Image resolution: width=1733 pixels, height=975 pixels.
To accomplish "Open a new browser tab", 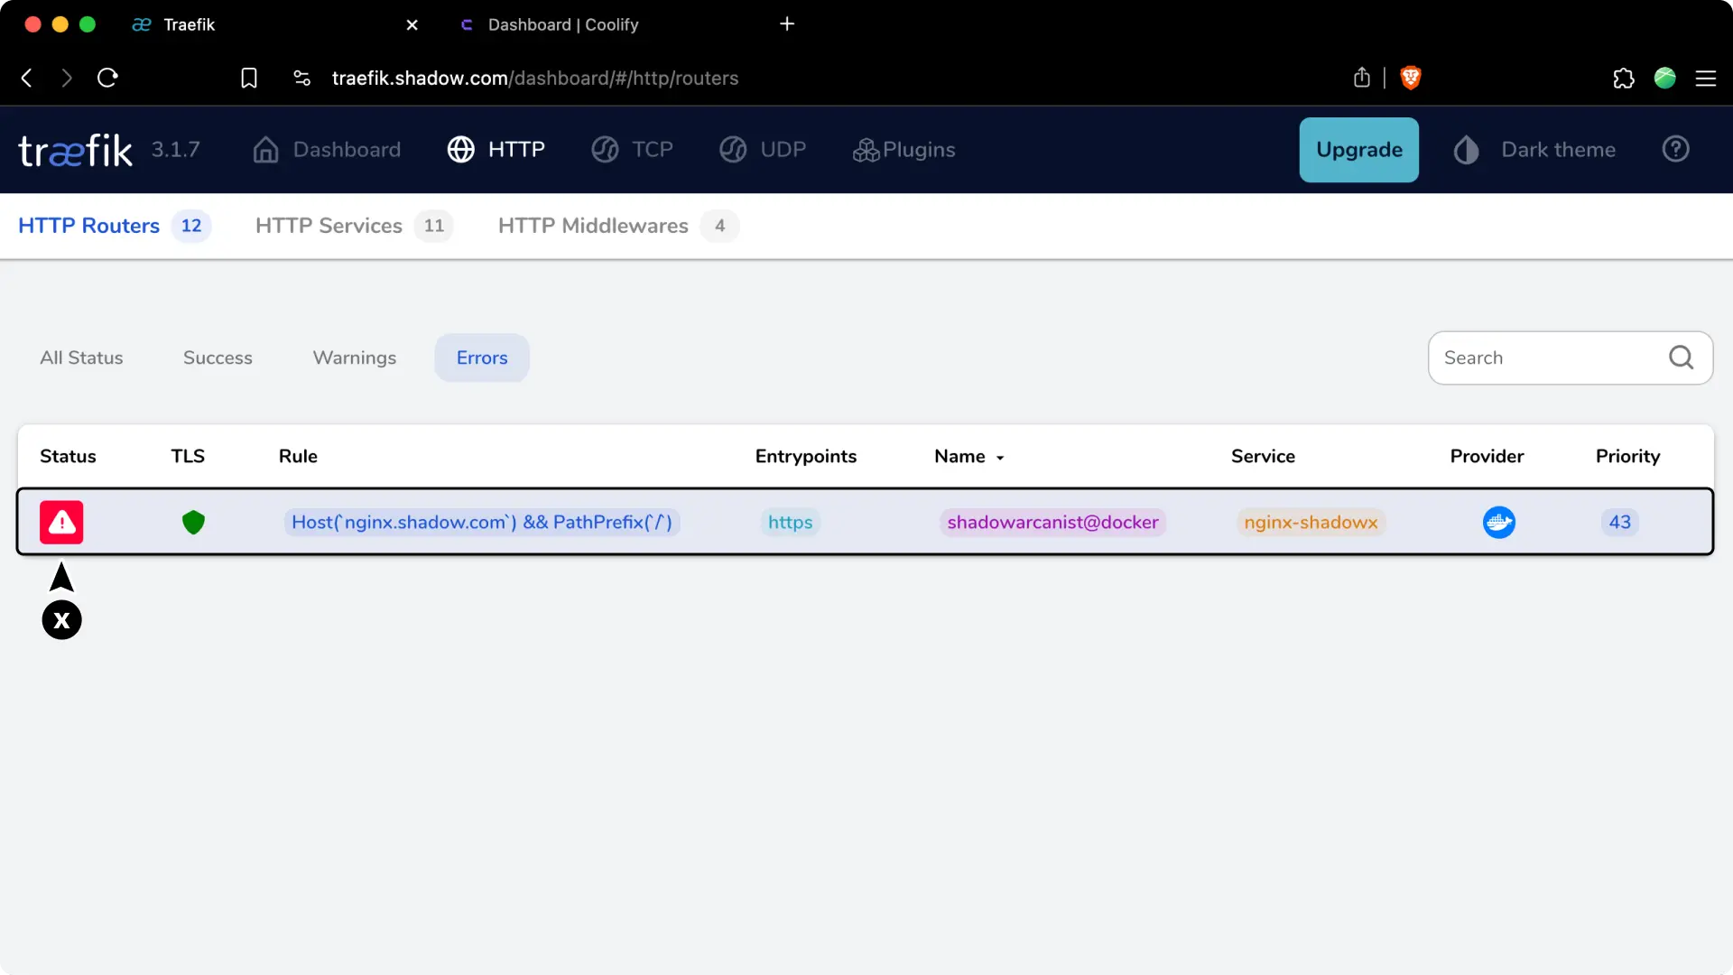I will (x=787, y=23).
